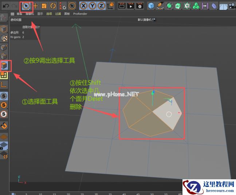Open the ProRender viewport menu

tap(80, 14)
